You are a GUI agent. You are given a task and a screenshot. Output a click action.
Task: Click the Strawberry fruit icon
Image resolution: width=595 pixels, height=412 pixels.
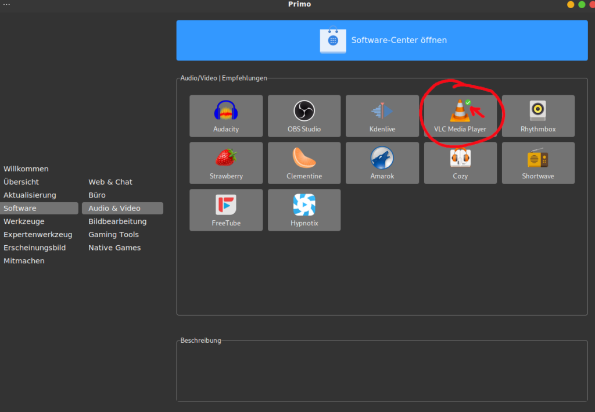pyautogui.click(x=226, y=157)
